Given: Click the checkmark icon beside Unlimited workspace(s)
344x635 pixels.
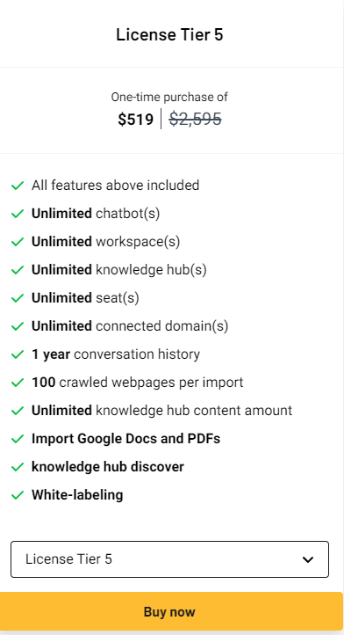Looking at the screenshot, I should pyautogui.click(x=18, y=242).
